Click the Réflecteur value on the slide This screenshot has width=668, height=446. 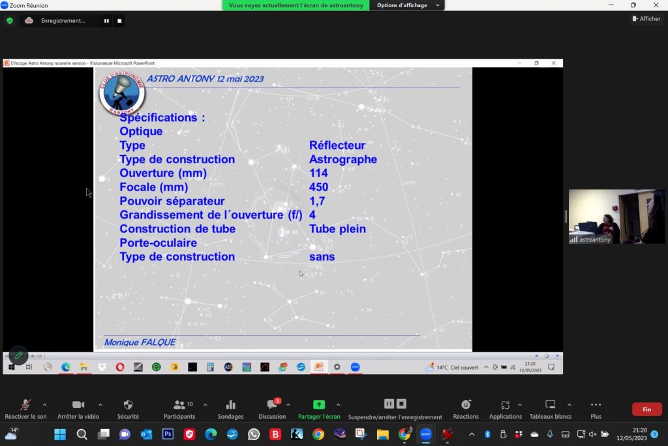pyautogui.click(x=337, y=146)
